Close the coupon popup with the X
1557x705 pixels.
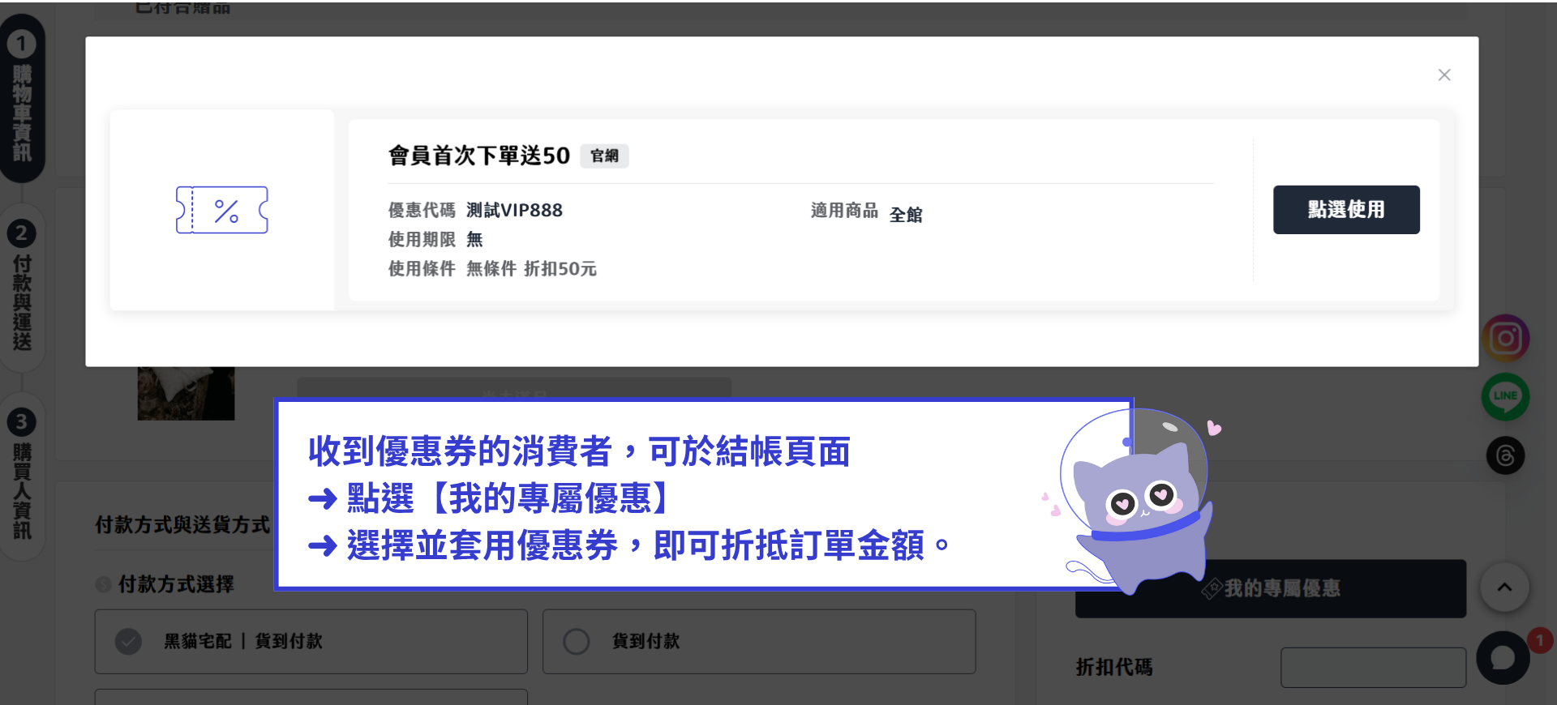coord(1444,75)
